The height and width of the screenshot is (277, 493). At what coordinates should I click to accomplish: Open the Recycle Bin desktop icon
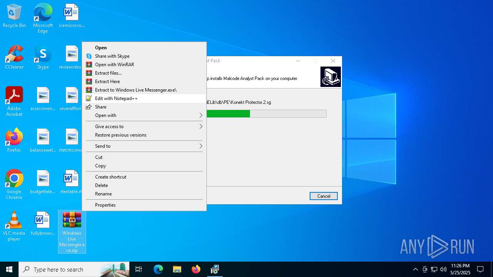(x=14, y=16)
